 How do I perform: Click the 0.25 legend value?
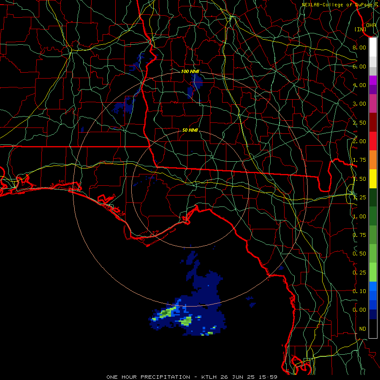359,273
